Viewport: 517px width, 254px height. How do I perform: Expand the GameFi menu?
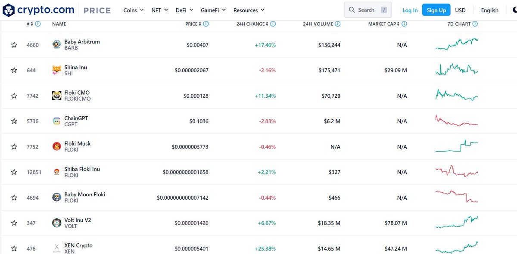click(213, 10)
